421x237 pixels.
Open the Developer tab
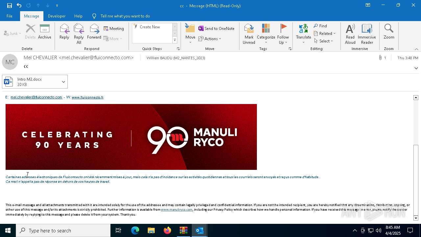click(57, 16)
